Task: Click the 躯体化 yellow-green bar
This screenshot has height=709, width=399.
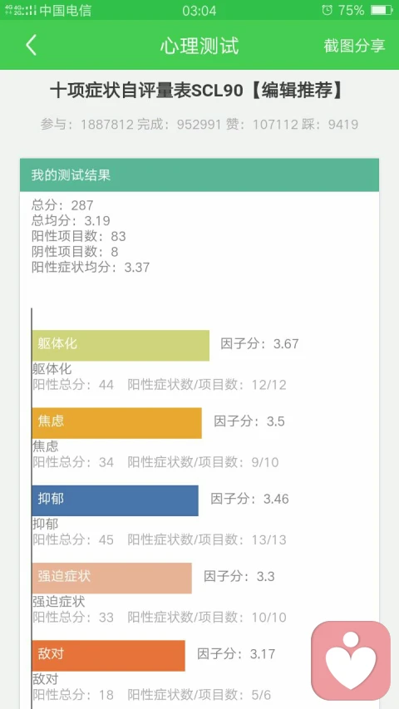Action: click(x=121, y=346)
